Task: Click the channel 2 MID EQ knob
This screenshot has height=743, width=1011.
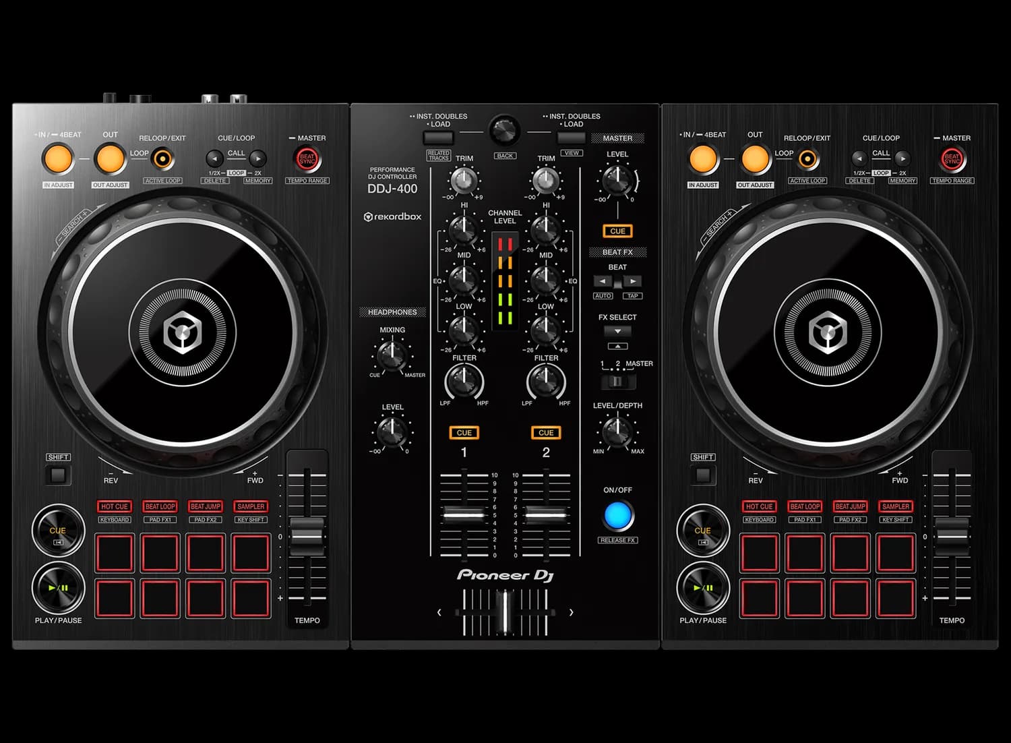Action: [x=546, y=280]
